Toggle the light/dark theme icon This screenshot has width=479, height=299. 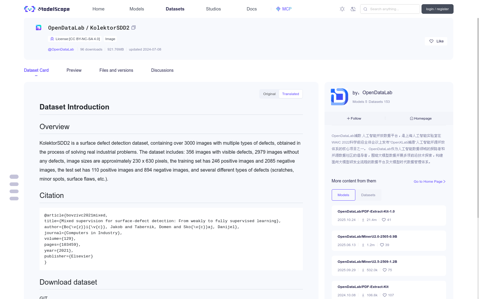(x=342, y=9)
